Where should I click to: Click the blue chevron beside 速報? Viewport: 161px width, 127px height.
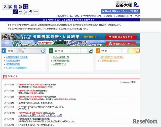click(4, 51)
